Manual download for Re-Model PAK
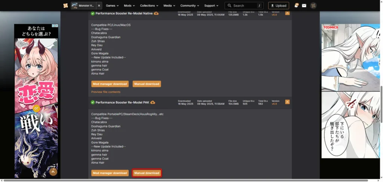The image size is (383, 182). (147, 173)
